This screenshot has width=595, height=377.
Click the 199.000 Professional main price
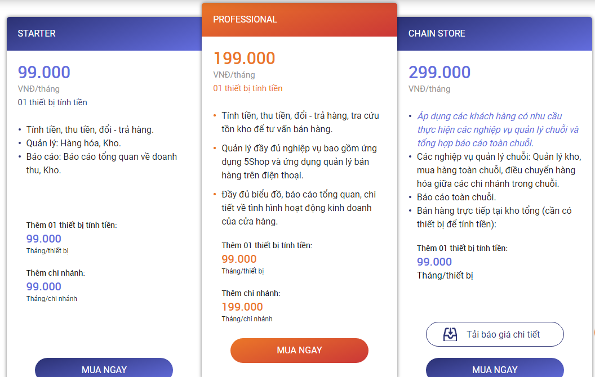[244, 59]
